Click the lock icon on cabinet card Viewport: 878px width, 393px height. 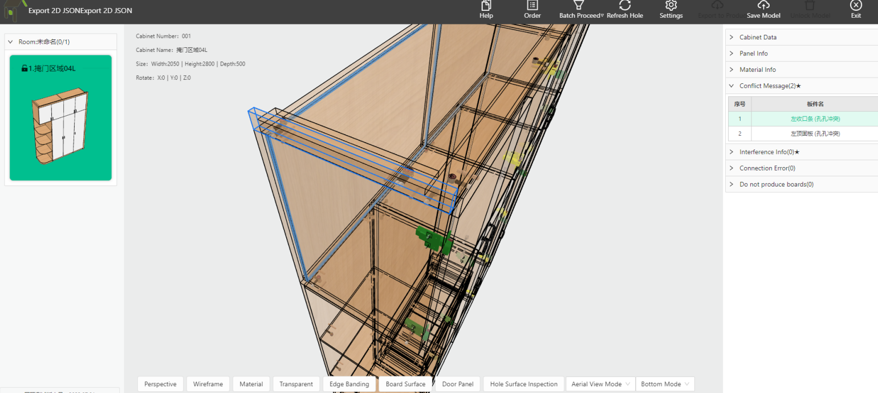pos(25,68)
